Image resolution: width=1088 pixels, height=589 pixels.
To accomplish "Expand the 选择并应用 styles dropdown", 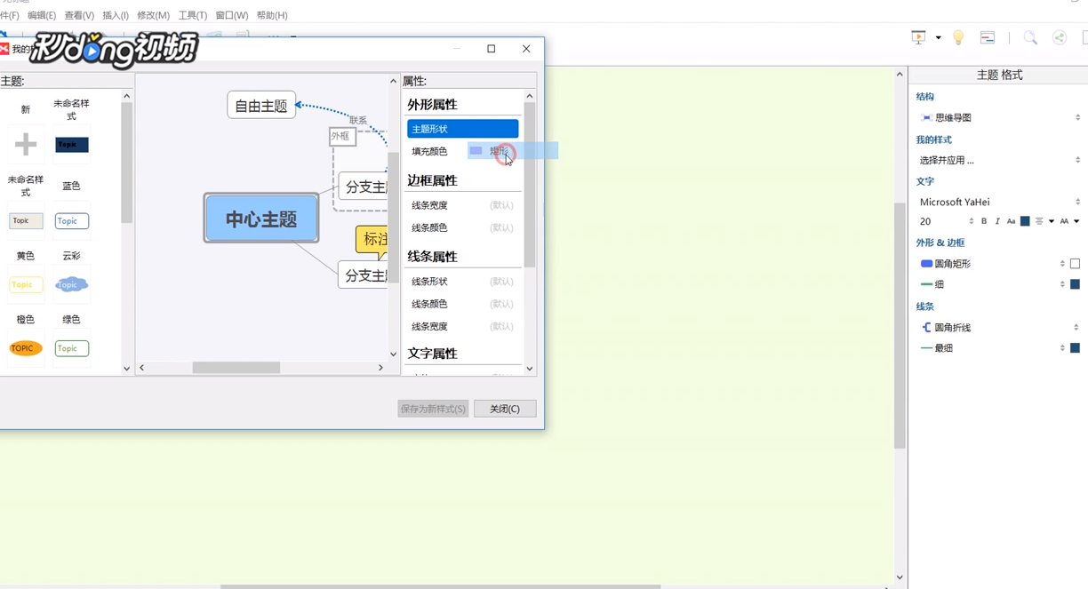I will (1076, 160).
